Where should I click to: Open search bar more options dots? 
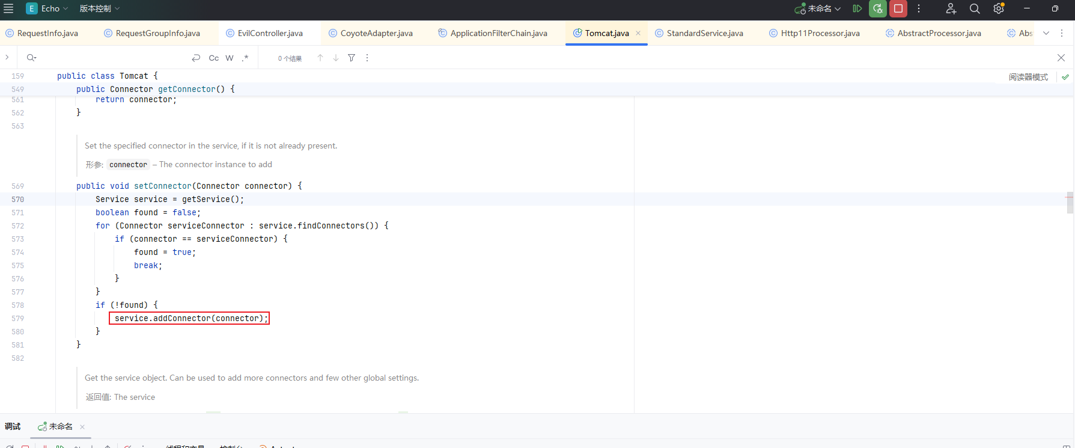(367, 58)
